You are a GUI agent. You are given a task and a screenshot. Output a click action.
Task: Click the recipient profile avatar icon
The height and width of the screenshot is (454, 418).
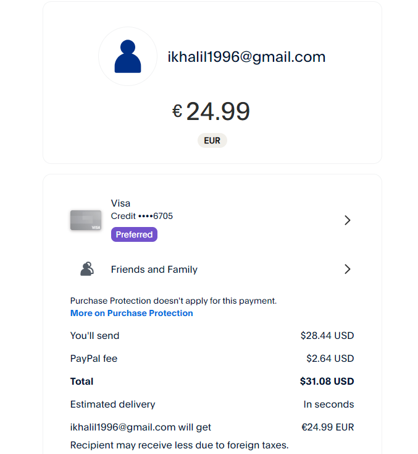coord(128,56)
